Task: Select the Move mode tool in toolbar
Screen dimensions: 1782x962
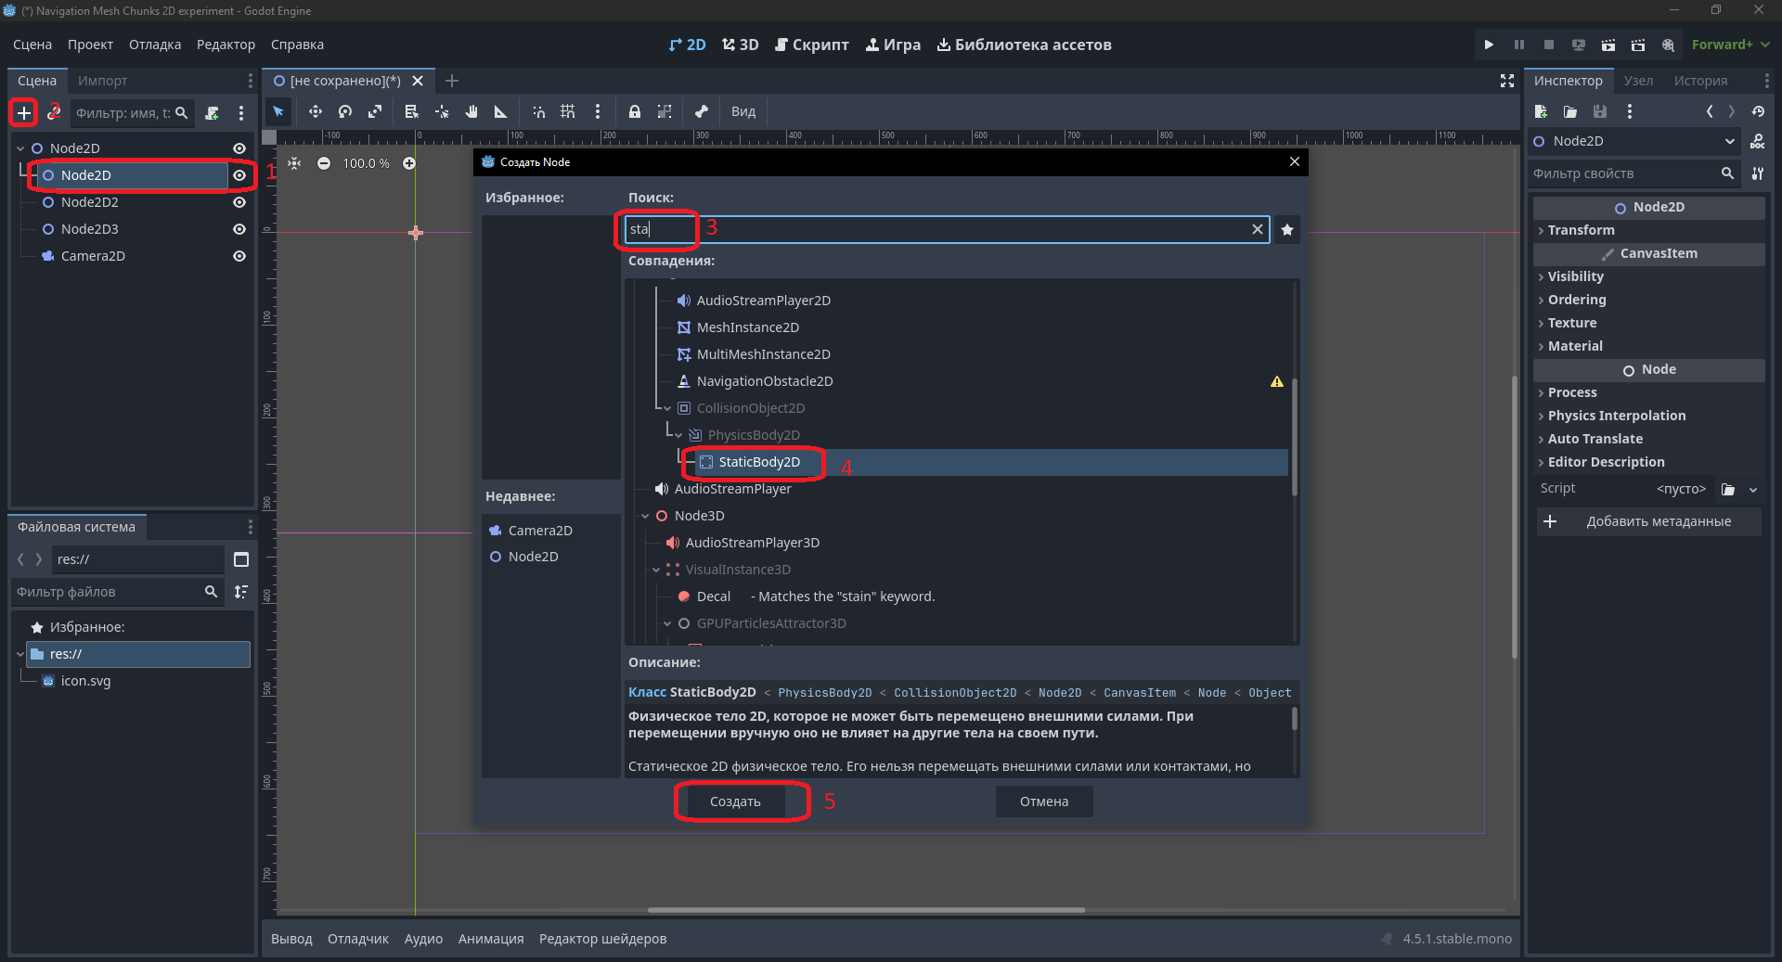Action: coord(316,111)
